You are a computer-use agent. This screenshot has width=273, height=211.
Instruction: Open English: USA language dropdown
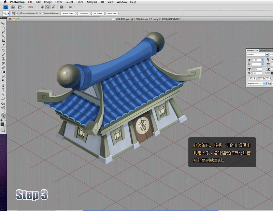click(x=257, y=83)
